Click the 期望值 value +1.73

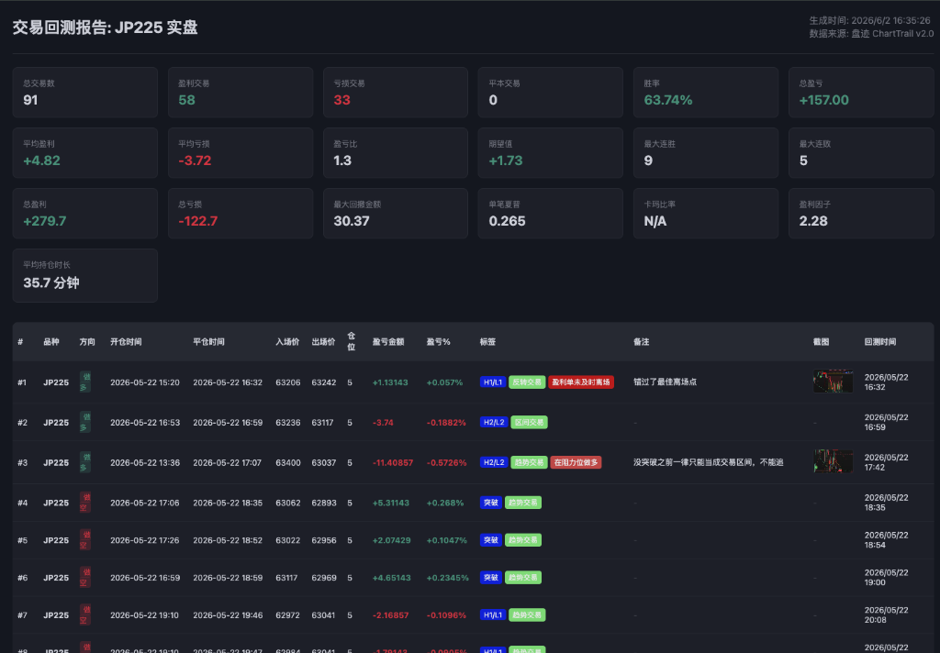coord(506,160)
